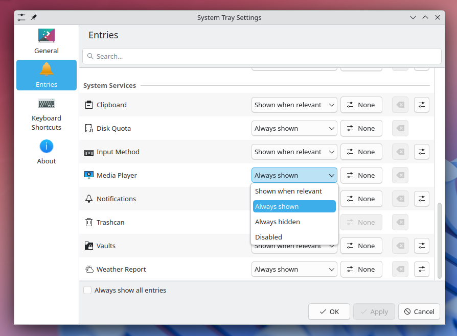
Task: Open the Input Method visibility dropdown
Action: click(294, 152)
